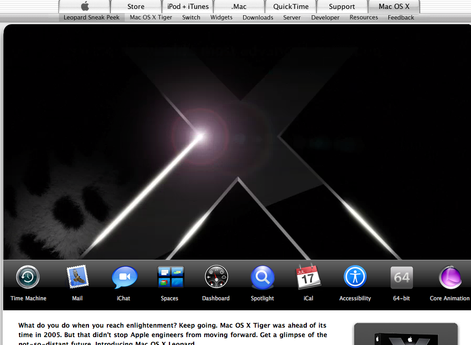Open the Time Machine feature icon

coord(28,277)
